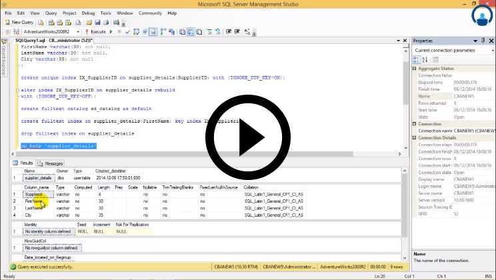The image size is (496, 280).
Task: Switch Properties to Alphabetical sort
Action: (425, 59)
